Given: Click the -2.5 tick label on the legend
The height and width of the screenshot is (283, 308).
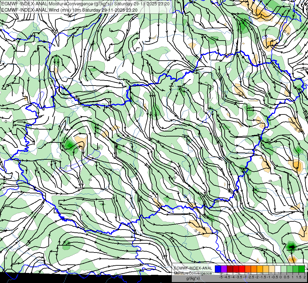Looking at the screenshot, I should [x=251, y=277].
